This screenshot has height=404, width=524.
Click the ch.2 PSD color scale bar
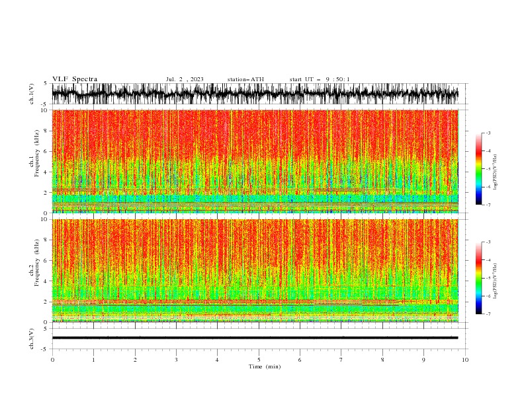coord(478,278)
